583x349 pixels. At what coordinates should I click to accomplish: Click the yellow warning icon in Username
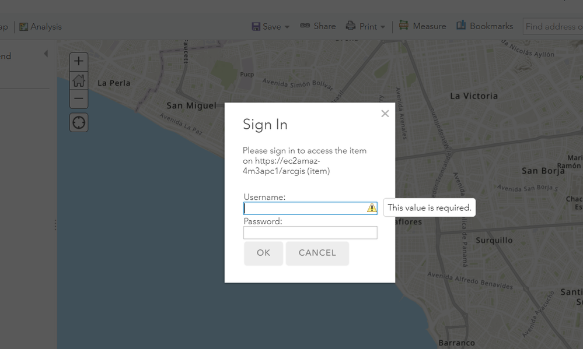(x=372, y=208)
